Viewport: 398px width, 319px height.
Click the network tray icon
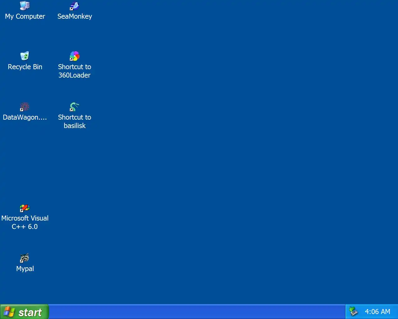point(353,312)
